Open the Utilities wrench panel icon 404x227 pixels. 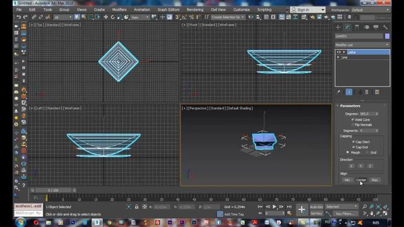(x=385, y=27)
